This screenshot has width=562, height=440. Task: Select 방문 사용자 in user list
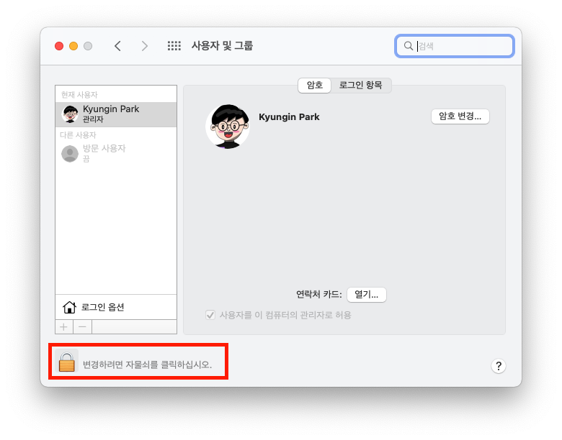pos(116,153)
